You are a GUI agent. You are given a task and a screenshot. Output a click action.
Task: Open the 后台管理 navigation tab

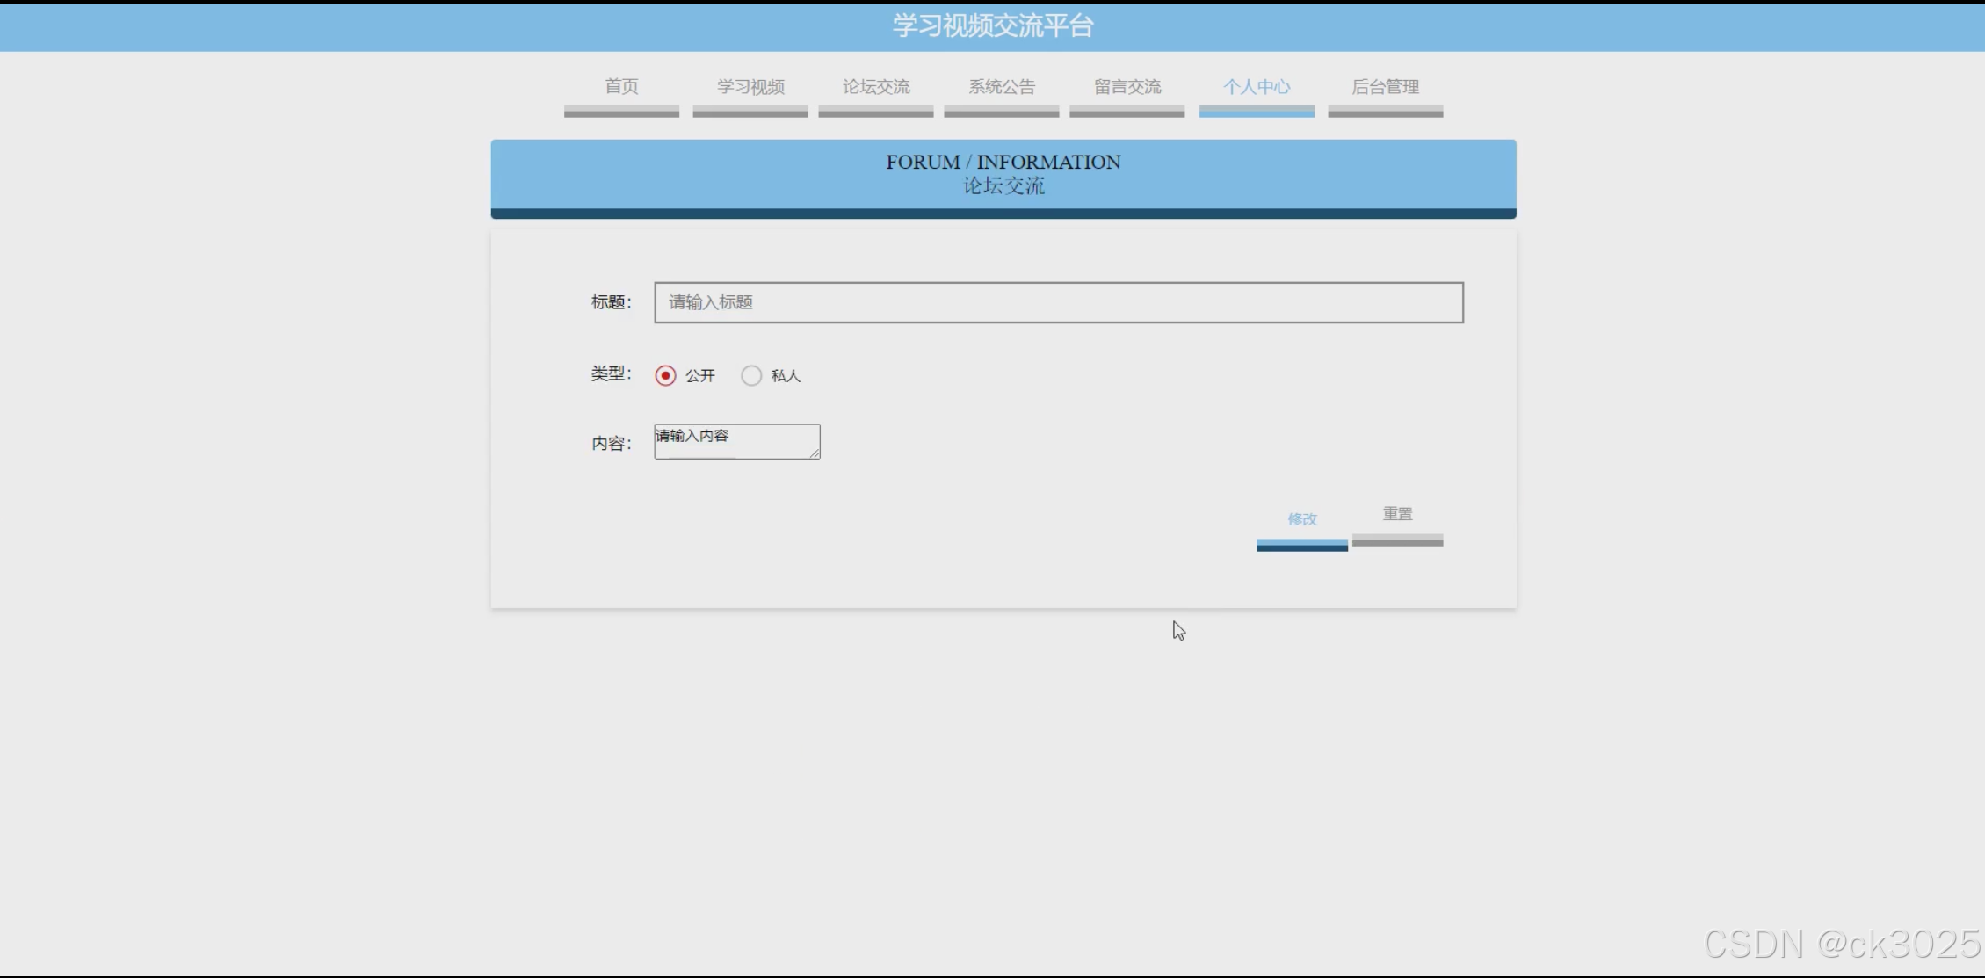(1385, 87)
